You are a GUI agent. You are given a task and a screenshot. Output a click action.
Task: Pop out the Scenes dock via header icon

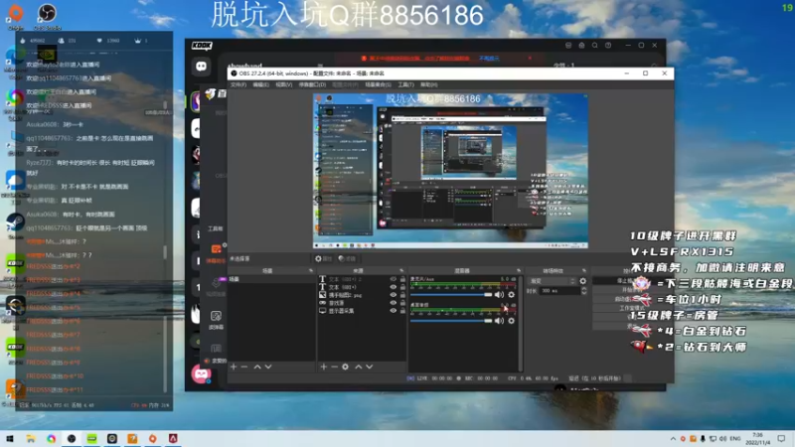[x=311, y=270]
